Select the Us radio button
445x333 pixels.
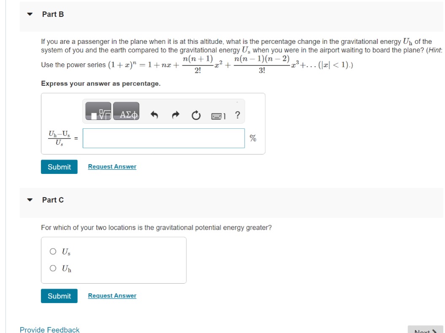tap(53, 251)
